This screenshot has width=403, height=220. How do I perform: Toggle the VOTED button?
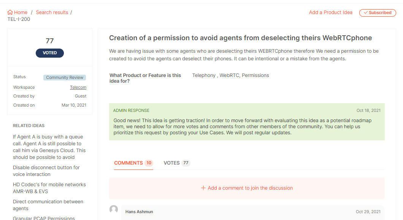[50, 53]
